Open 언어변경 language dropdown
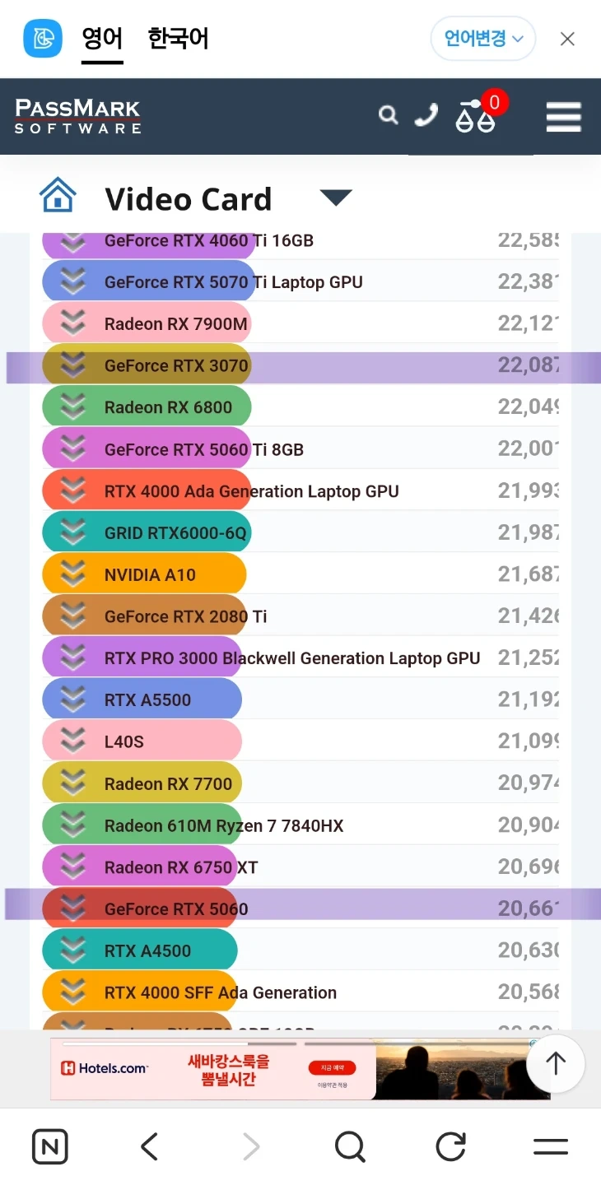 [x=483, y=39]
